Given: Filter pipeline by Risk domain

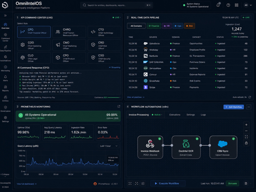Looking at the screenshot, I should tap(189, 26).
